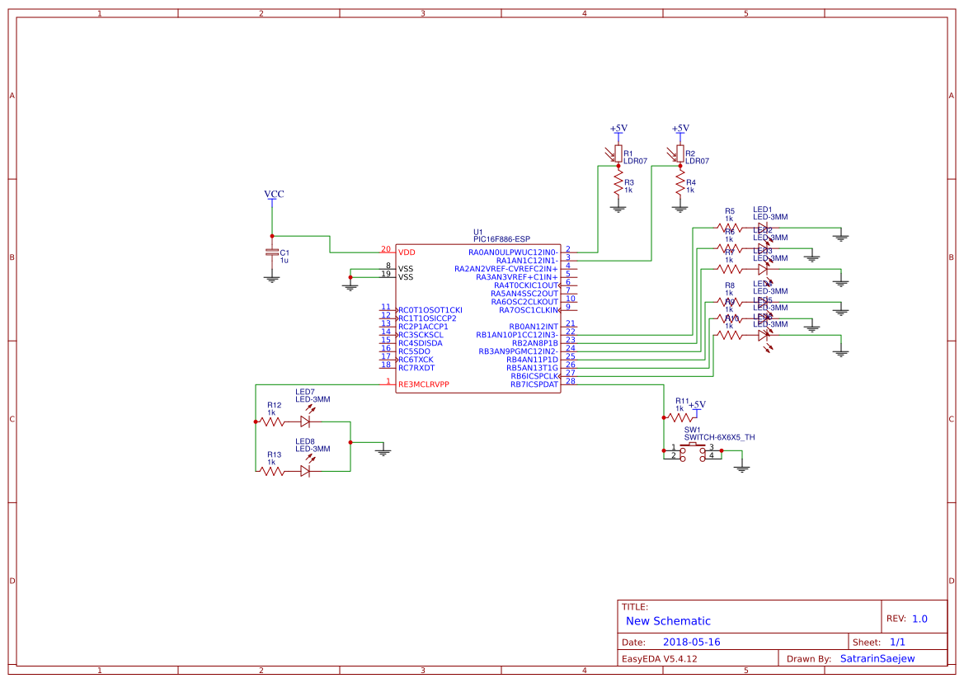Select the R2 LDR07 photoresistor
This screenshot has width=964, height=683.
tap(680, 153)
